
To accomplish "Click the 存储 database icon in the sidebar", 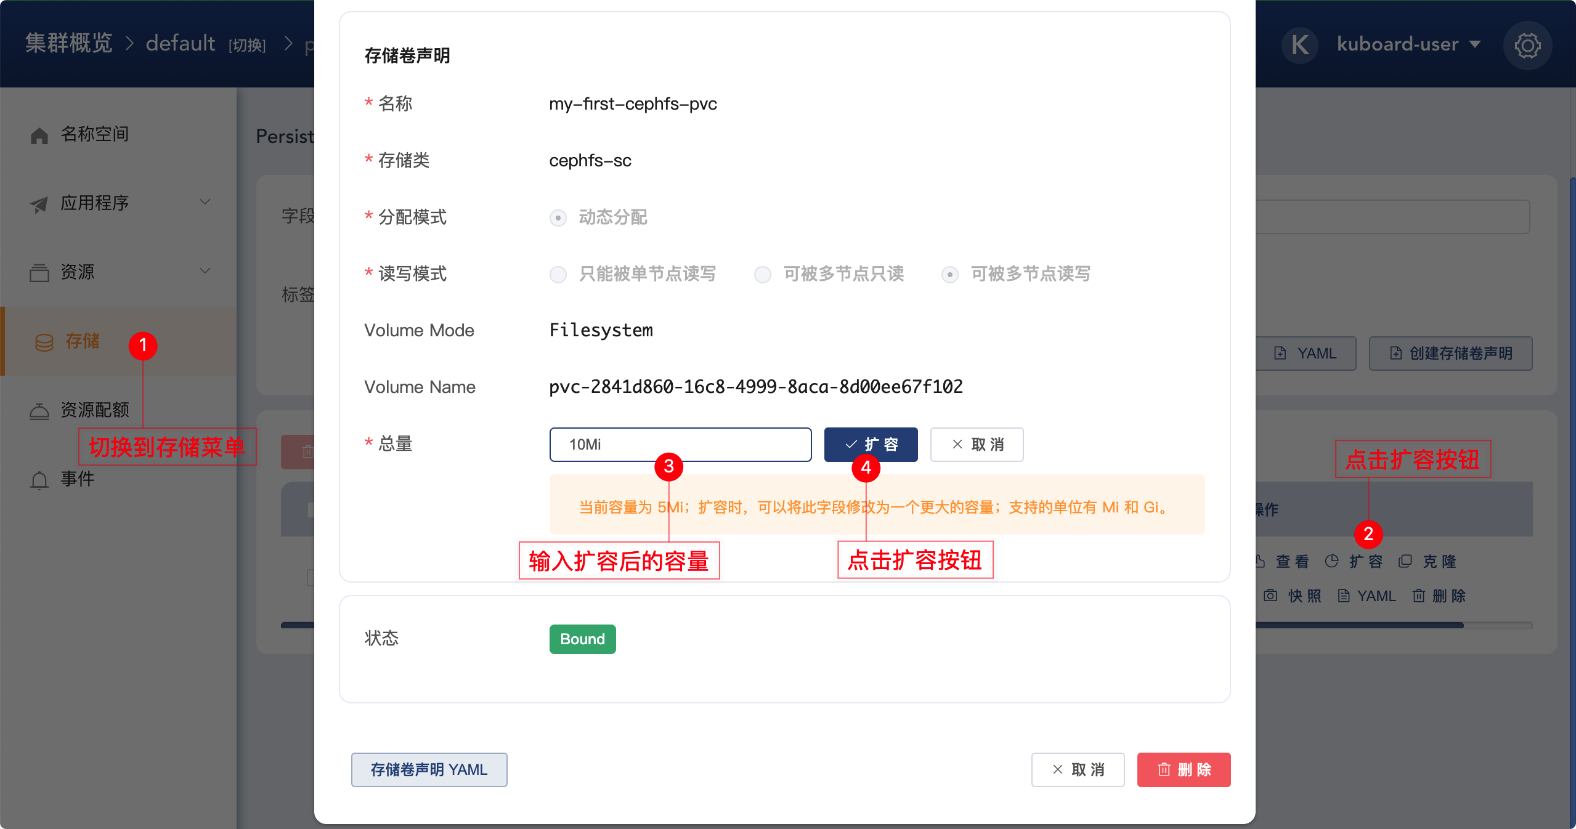I will pos(44,342).
